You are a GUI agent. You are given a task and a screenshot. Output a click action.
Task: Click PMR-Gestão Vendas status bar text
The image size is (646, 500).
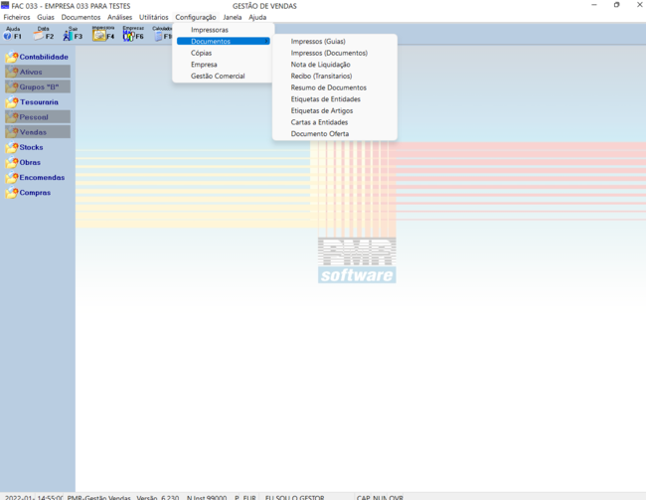click(x=98, y=497)
